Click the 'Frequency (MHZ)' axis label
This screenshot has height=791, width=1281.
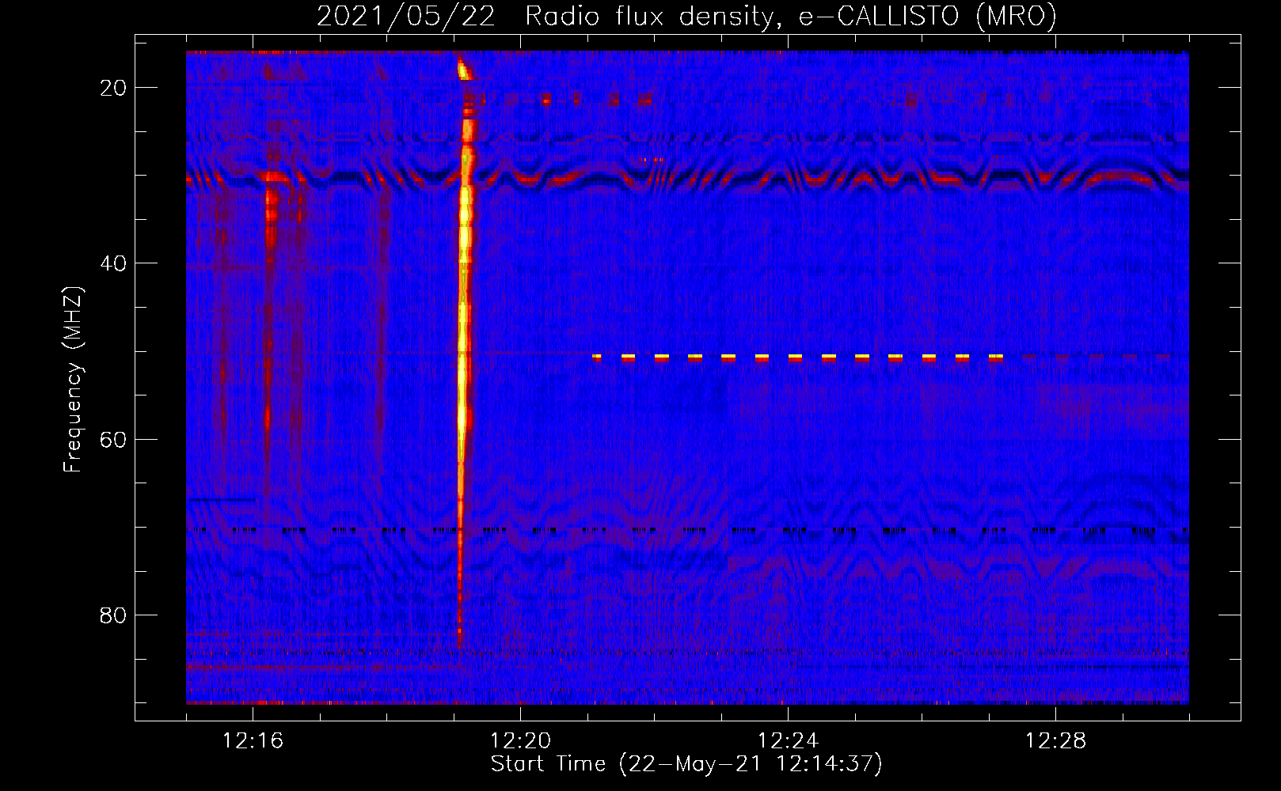[73, 380]
